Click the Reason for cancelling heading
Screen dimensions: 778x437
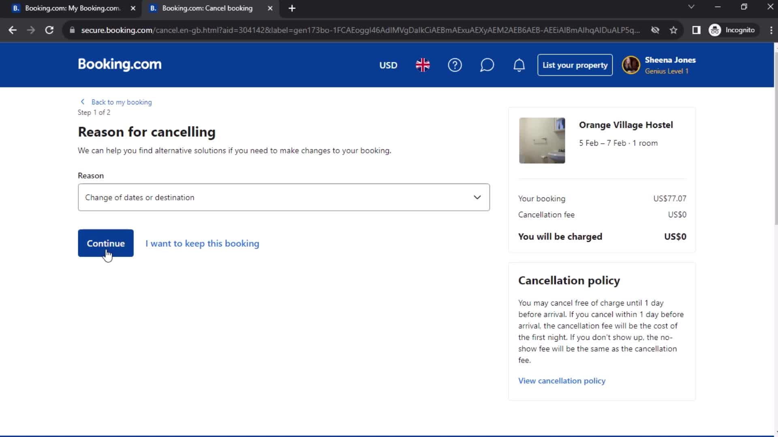147,132
